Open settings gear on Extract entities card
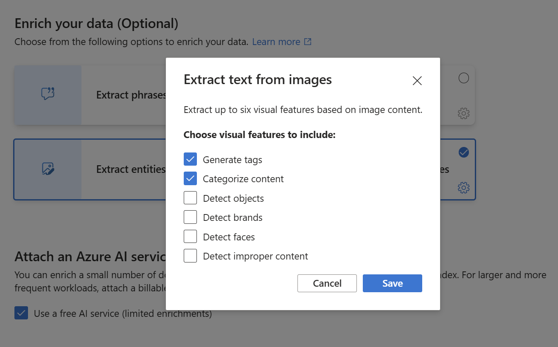Screen dimensions: 558x347 coord(463,188)
